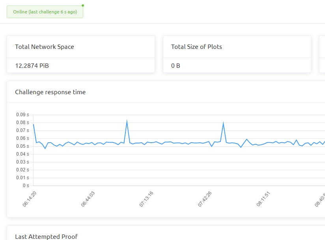The height and width of the screenshot is (240, 325).
Task: Click the 0 s y-axis label
Action: click(x=26, y=186)
